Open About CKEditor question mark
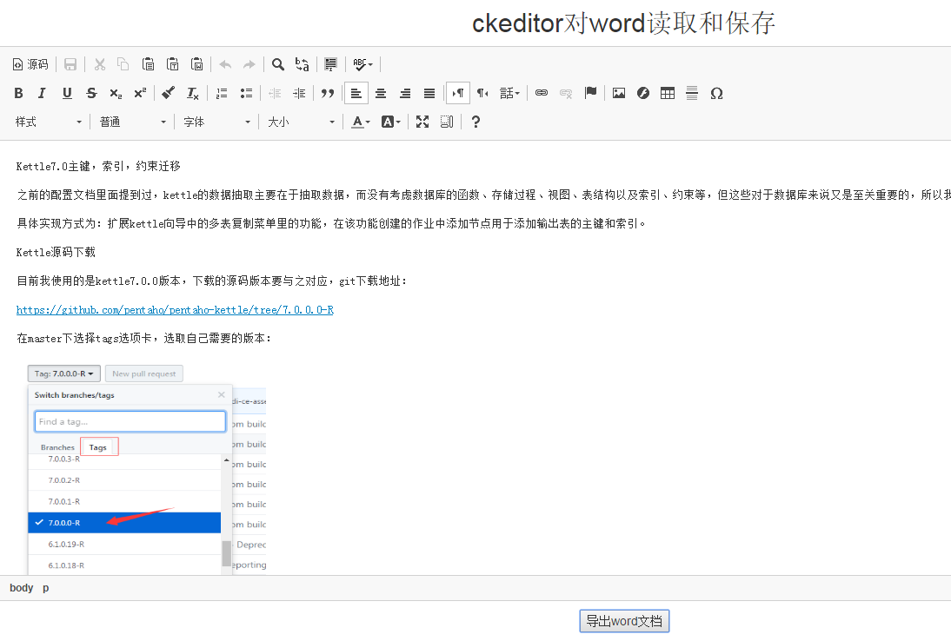Screen dimensions: 951x641 (475, 122)
